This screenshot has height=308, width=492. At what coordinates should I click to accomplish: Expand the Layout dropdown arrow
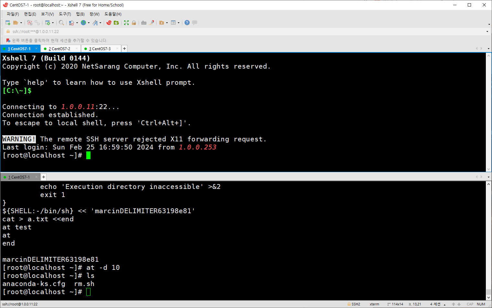178,23
